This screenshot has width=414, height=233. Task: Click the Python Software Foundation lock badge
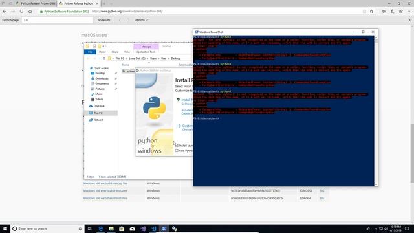pos(65,12)
